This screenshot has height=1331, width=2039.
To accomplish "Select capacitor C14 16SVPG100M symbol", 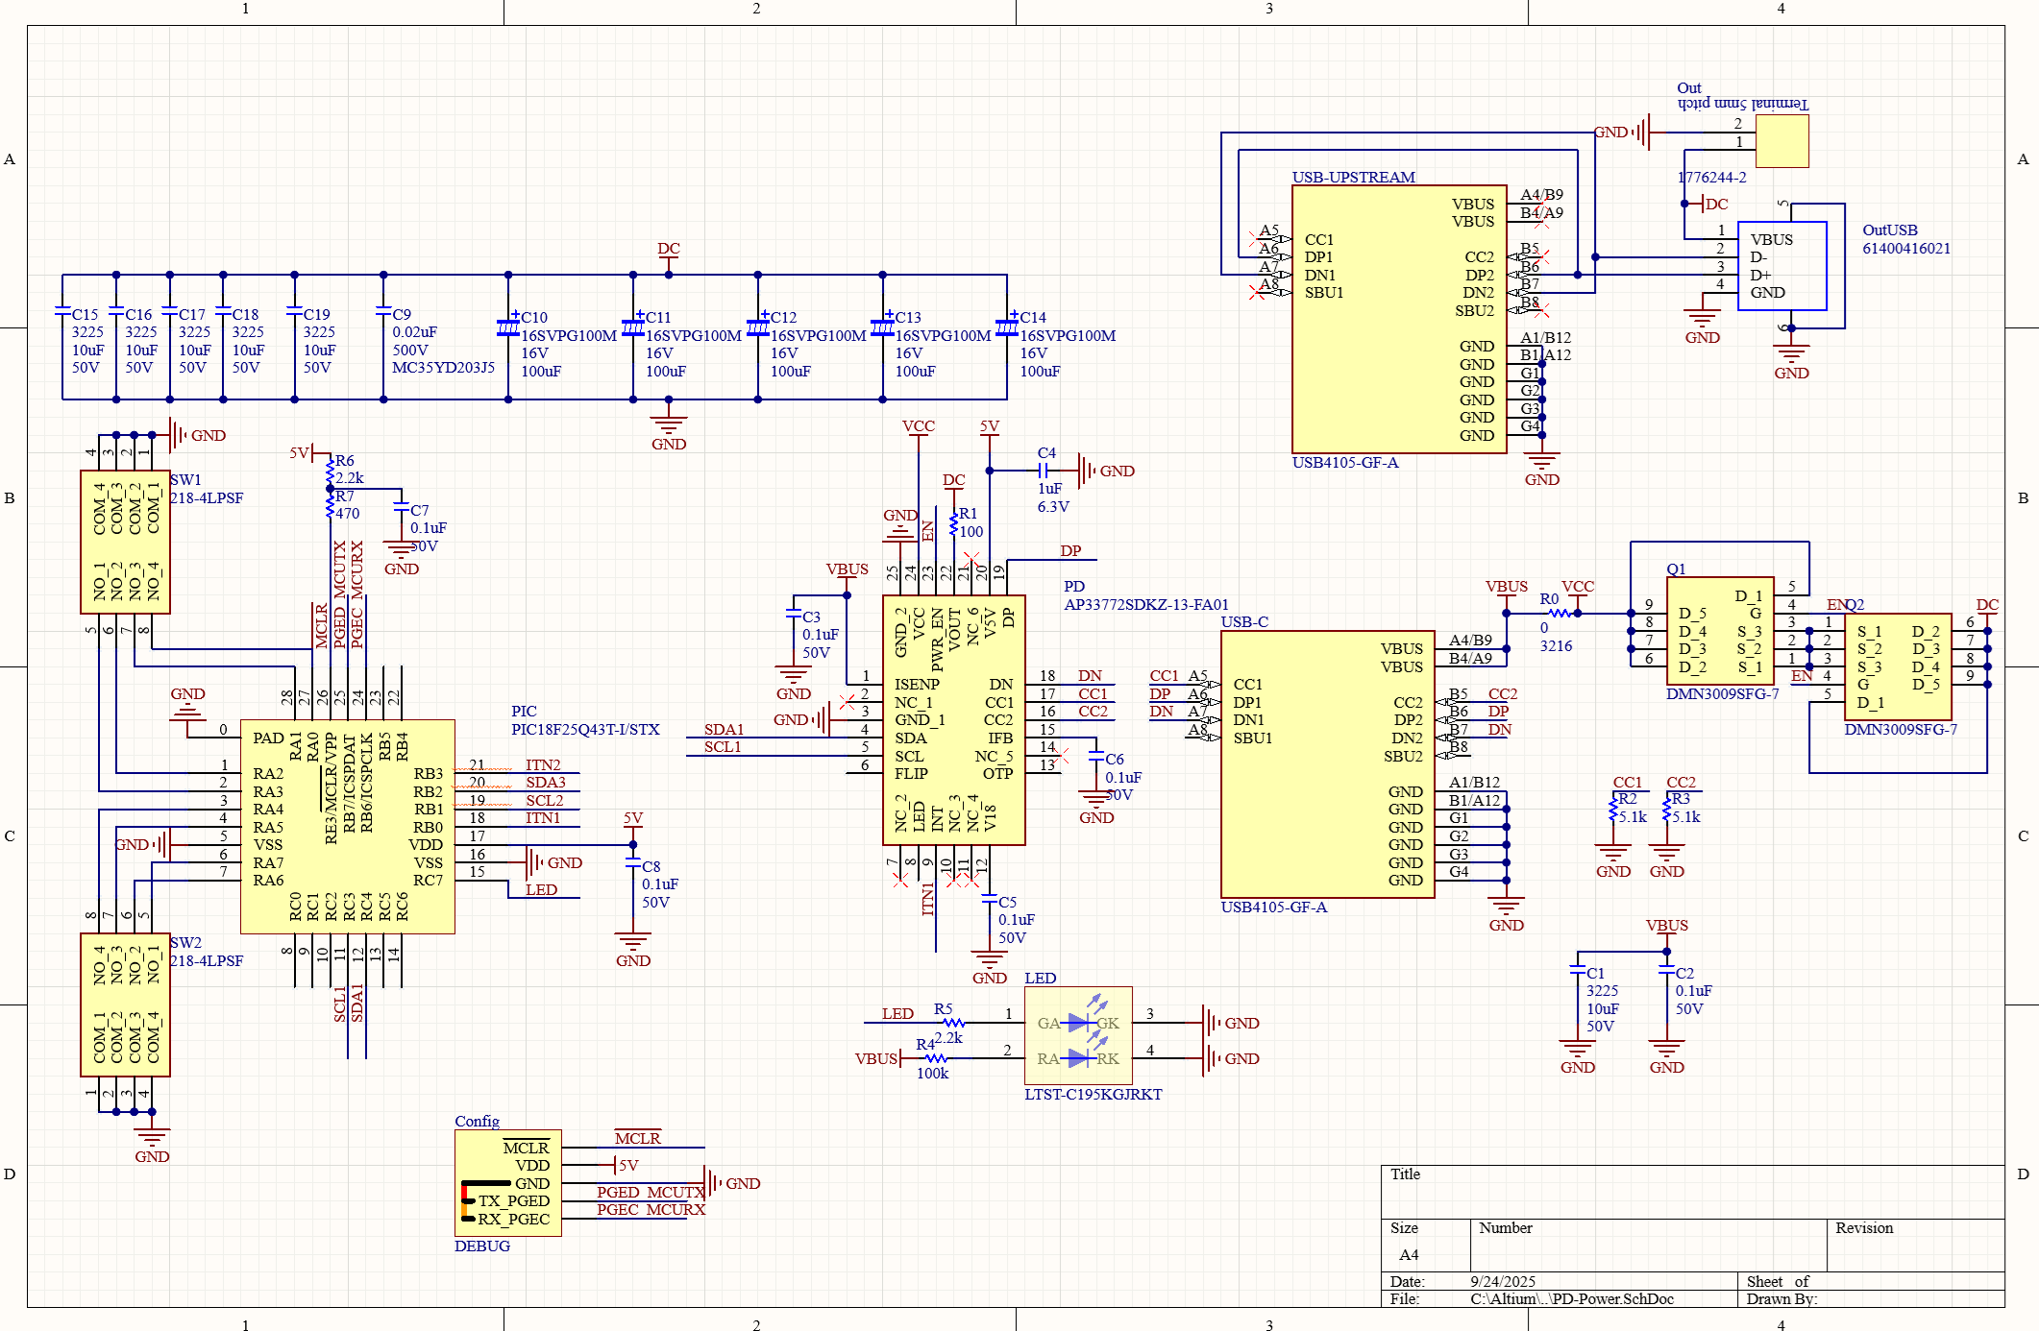I will [1006, 327].
